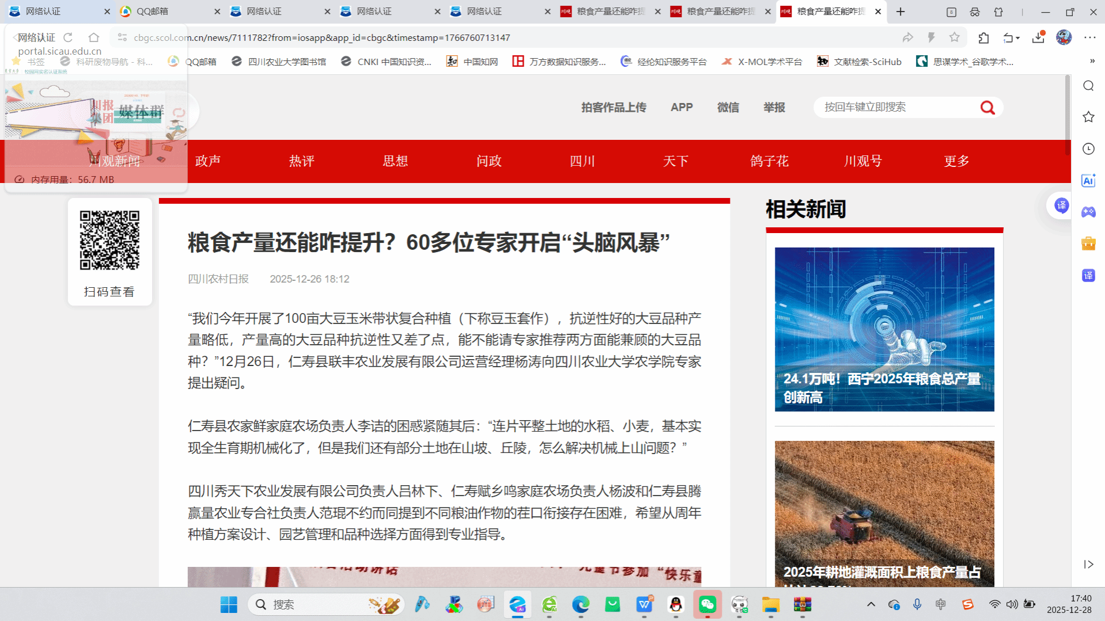Open the history clock in sidebar

coord(1088,149)
